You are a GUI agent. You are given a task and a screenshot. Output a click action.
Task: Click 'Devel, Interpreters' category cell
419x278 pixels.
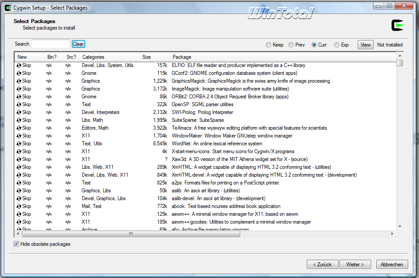101,113
